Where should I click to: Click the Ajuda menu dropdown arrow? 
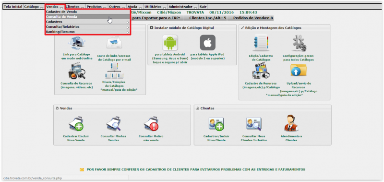point(140,8)
